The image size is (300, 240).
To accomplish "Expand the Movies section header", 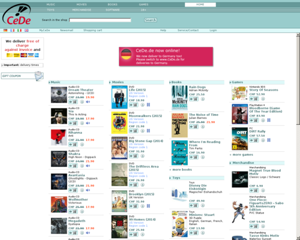I will [136, 82].
